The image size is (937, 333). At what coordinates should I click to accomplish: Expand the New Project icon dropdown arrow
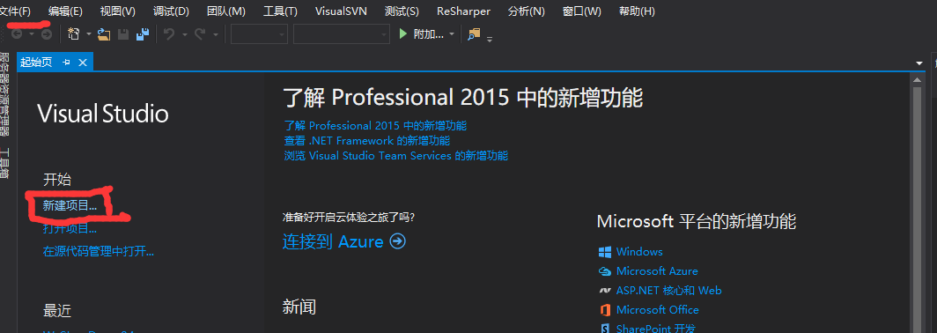point(88,34)
